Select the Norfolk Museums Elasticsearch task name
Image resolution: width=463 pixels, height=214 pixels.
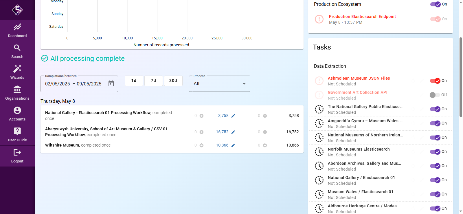coord(359,149)
